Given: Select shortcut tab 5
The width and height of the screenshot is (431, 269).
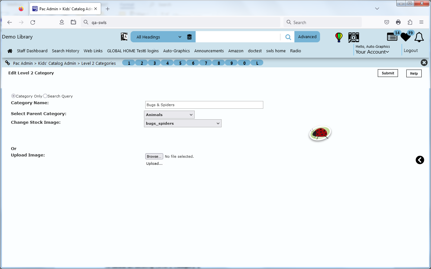Looking at the screenshot, I should coord(180,63).
